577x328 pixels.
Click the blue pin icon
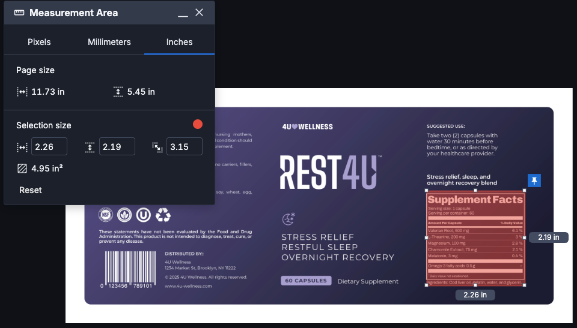(x=534, y=180)
